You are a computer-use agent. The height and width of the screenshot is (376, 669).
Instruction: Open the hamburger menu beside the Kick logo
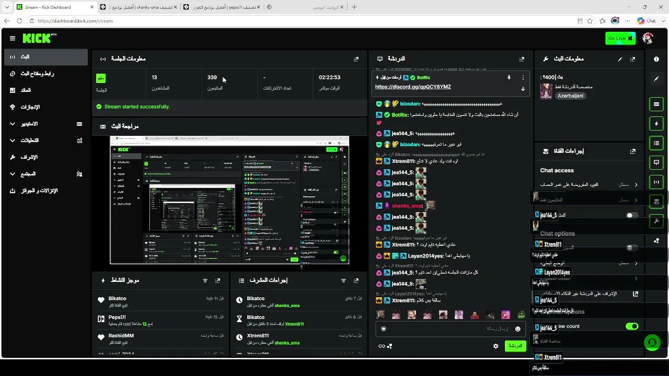[13, 38]
